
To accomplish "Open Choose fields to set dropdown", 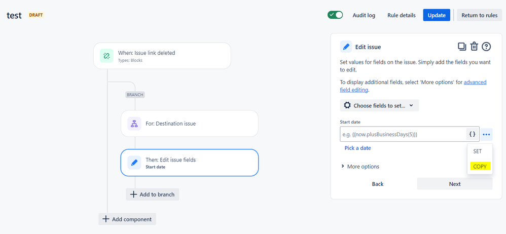I will (x=379, y=105).
